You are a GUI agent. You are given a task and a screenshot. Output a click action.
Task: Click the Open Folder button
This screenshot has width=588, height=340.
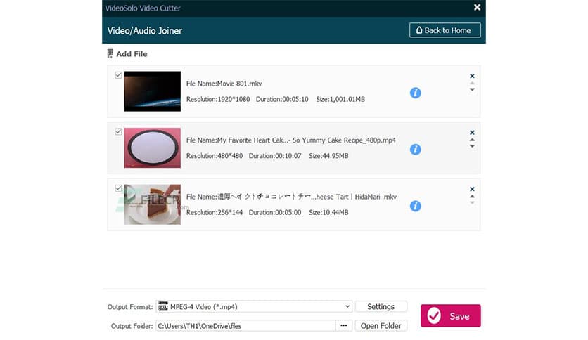(381, 326)
